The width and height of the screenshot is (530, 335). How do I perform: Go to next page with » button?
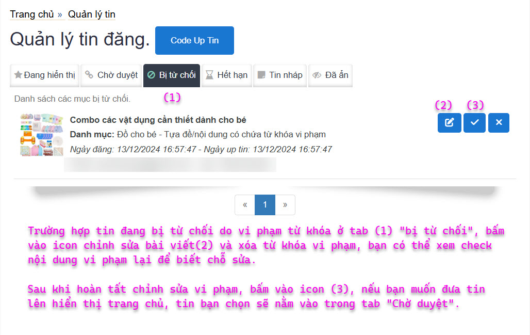tap(285, 205)
